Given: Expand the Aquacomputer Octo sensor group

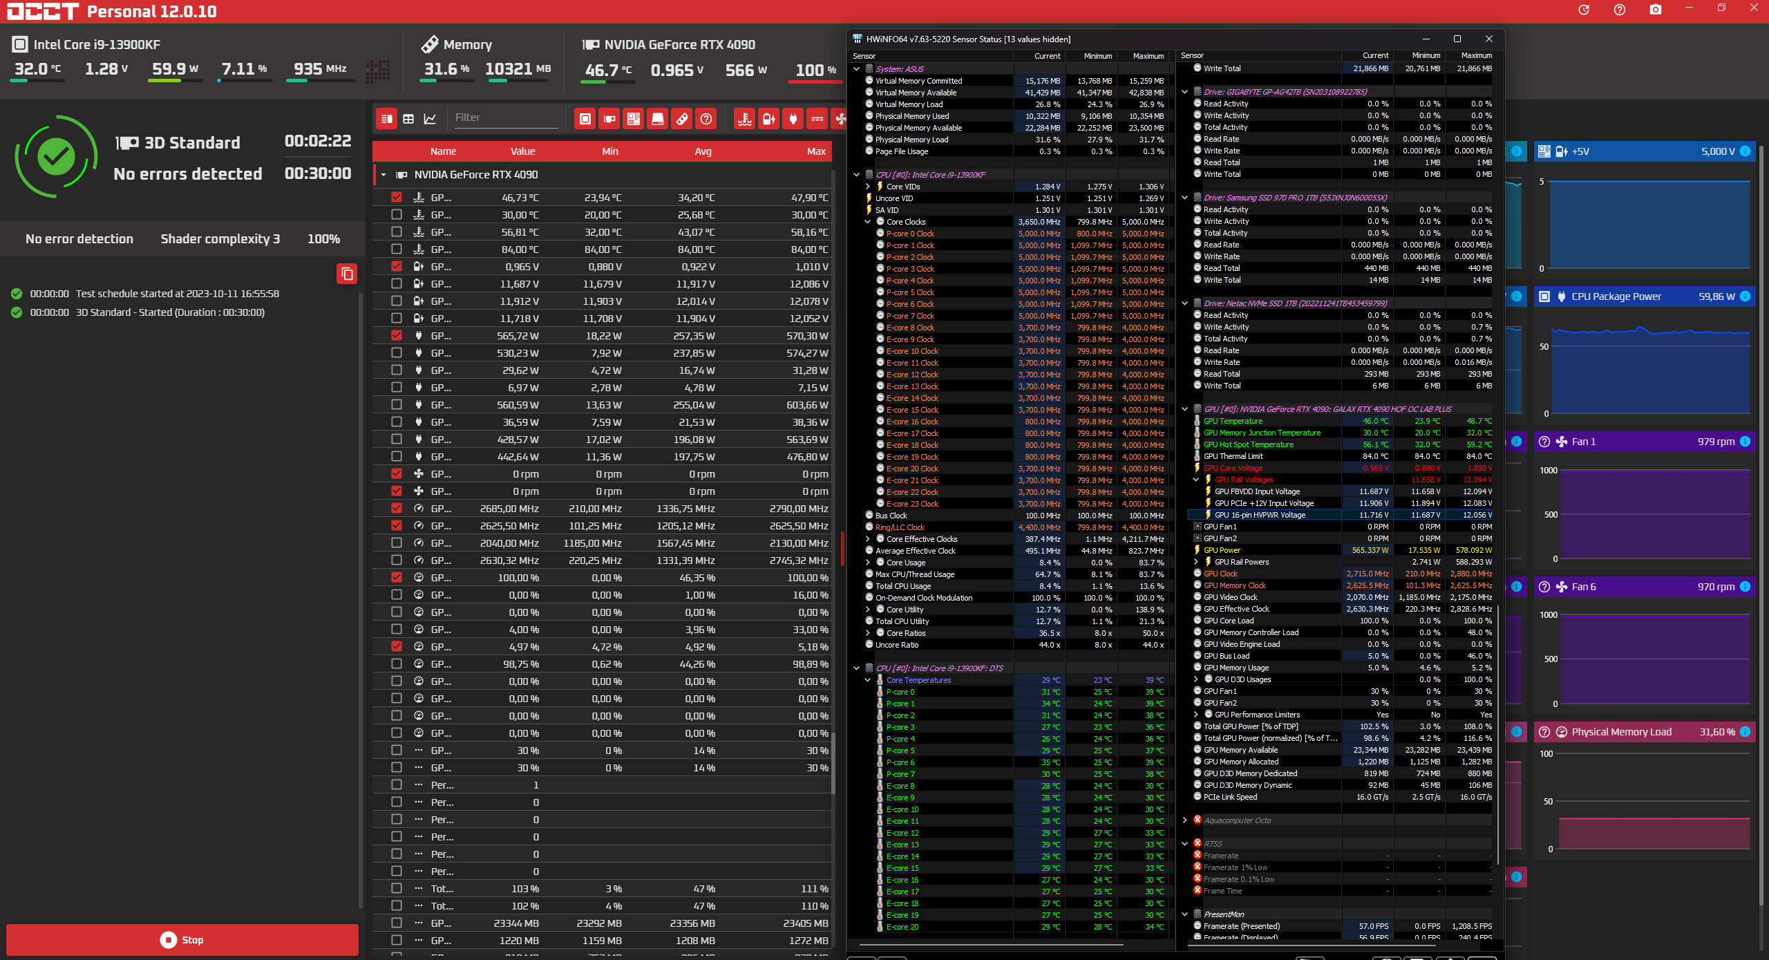Looking at the screenshot, I should coord(1184,820).
